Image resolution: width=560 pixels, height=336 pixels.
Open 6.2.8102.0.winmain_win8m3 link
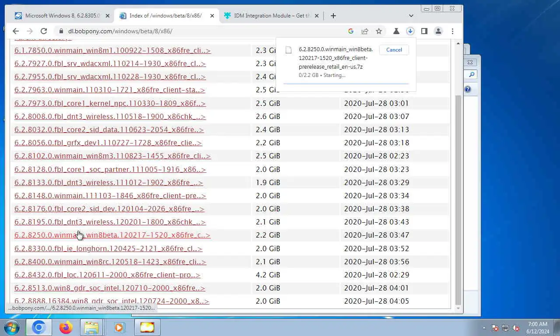click(x=112, y=156)
